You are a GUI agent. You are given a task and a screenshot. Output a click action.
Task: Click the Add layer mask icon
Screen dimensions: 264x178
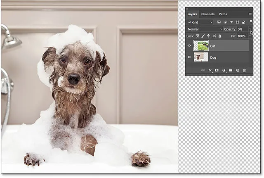[x=217, y=71]
